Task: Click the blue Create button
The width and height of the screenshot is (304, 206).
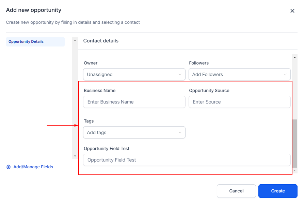Action: [278, 191]
